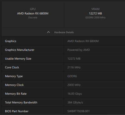Click the Discrete label under GPU
125x115 pixels.
point(33,17)
